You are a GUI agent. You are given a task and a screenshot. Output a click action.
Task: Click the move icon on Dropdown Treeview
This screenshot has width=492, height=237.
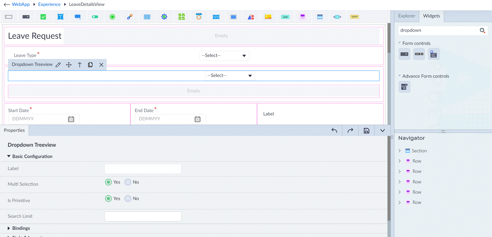[x=69, y=65]
